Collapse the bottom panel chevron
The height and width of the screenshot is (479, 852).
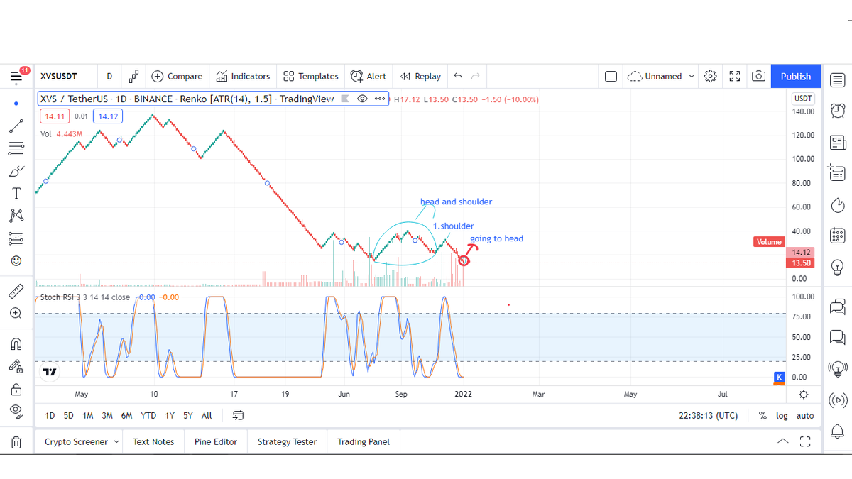coord(782,441)
